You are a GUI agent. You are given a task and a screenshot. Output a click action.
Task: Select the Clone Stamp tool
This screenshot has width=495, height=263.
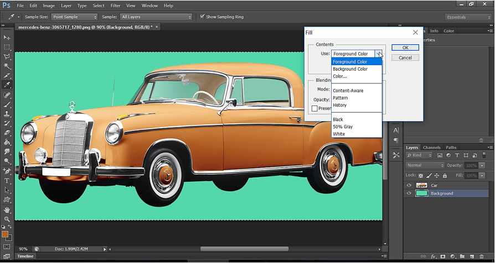pyautogui.click(x=7, y=114)
